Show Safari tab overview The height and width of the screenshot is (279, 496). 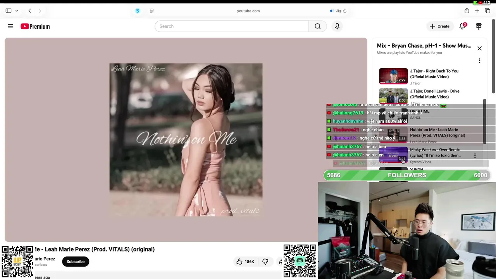coord(487,11)
